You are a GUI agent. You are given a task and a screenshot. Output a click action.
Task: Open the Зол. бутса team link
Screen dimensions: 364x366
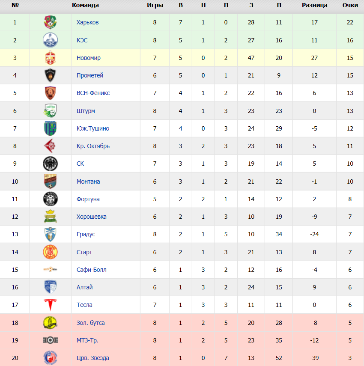pos(91,323)
